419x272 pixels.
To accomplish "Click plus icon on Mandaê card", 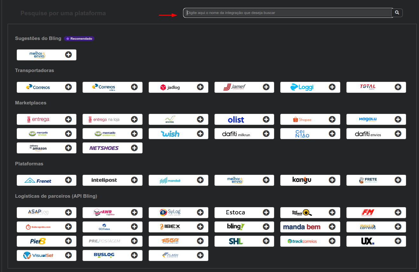I will (200, 180).
